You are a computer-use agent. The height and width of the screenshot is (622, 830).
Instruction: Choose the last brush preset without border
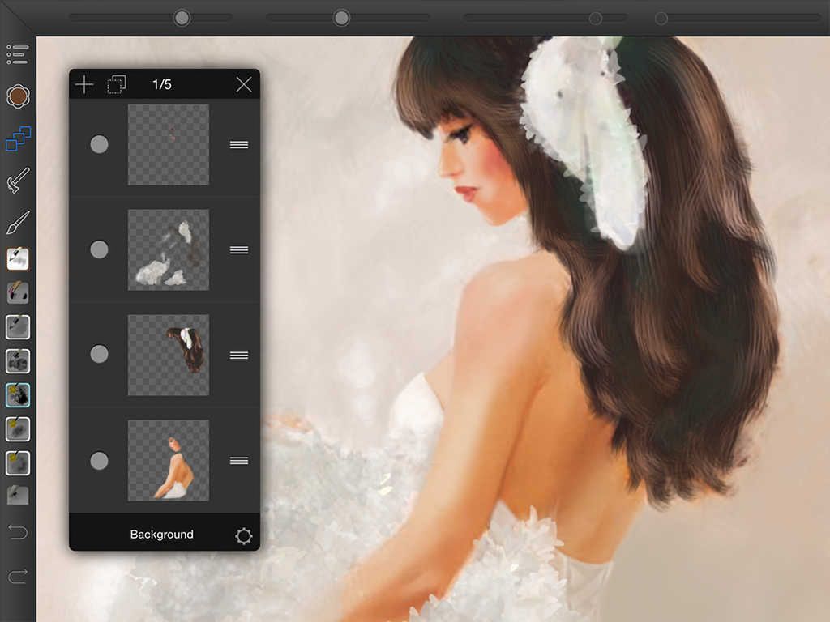(x=18, y=495)
